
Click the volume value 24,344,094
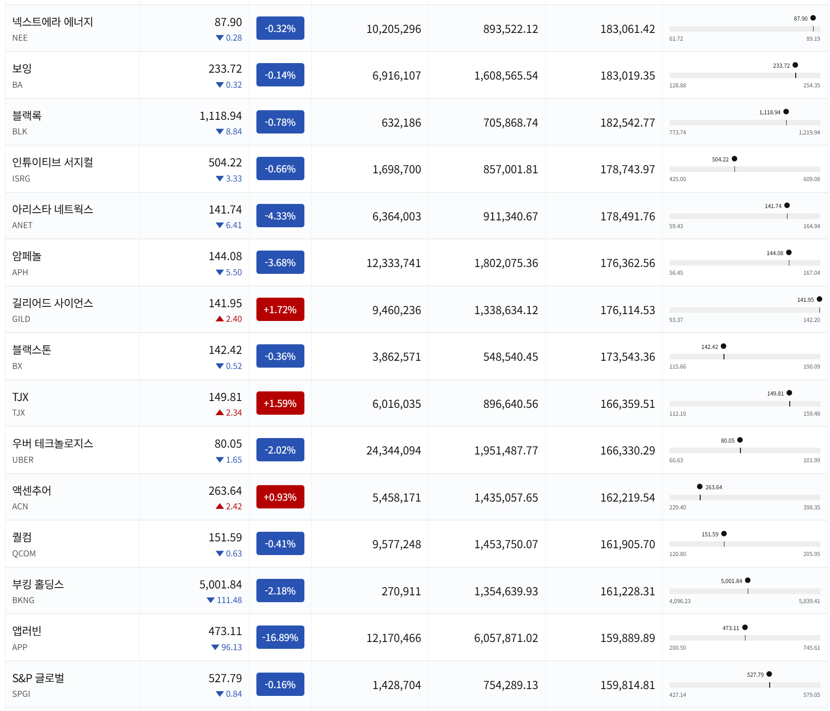point(394,450)
